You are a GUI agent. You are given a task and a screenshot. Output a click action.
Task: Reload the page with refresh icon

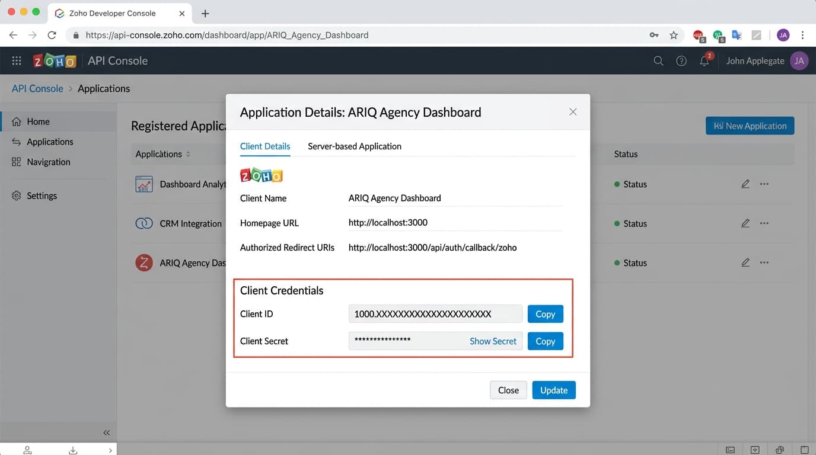(x=52, y=35)
